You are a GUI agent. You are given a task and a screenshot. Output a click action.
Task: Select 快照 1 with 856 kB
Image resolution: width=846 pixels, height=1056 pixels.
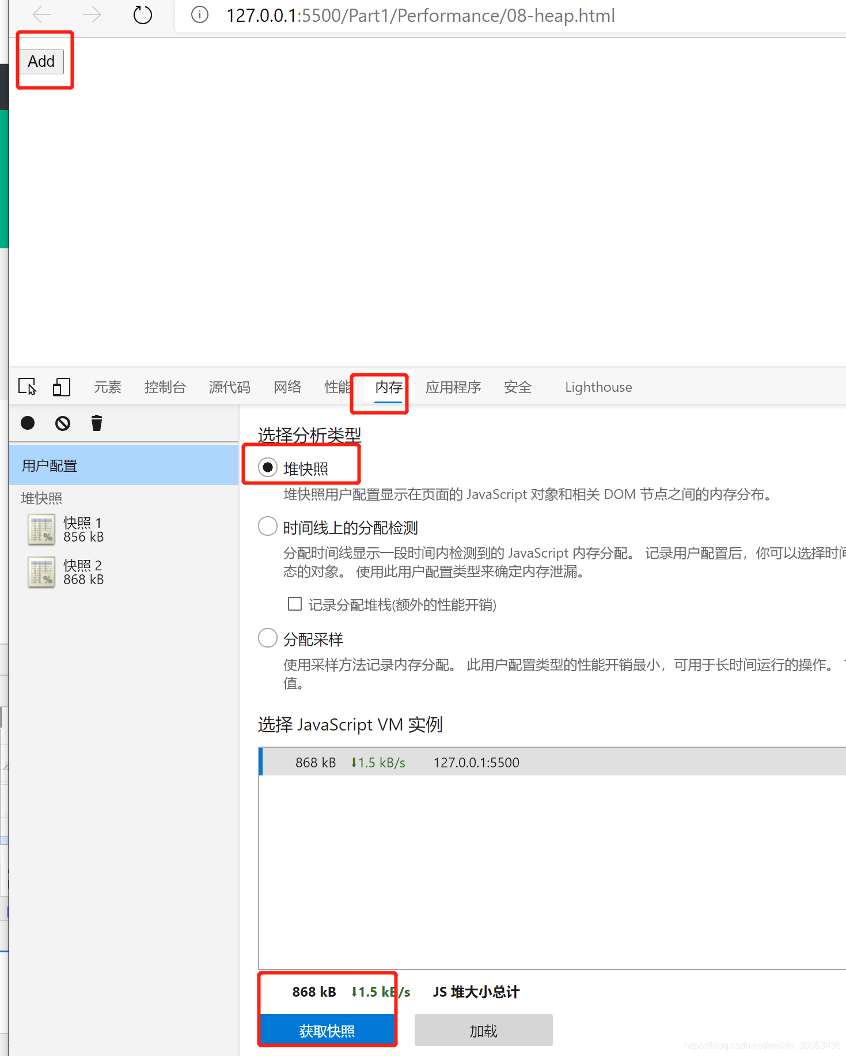[x=124, y=529]
